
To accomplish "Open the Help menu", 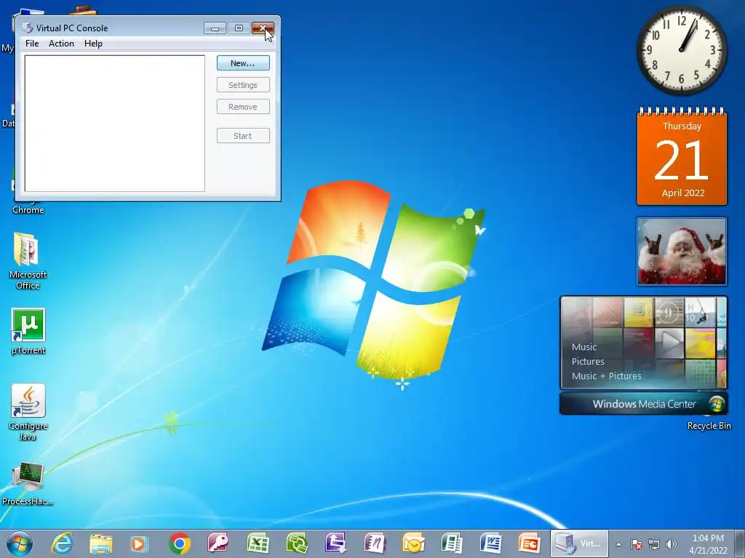I will pos(93,44).
